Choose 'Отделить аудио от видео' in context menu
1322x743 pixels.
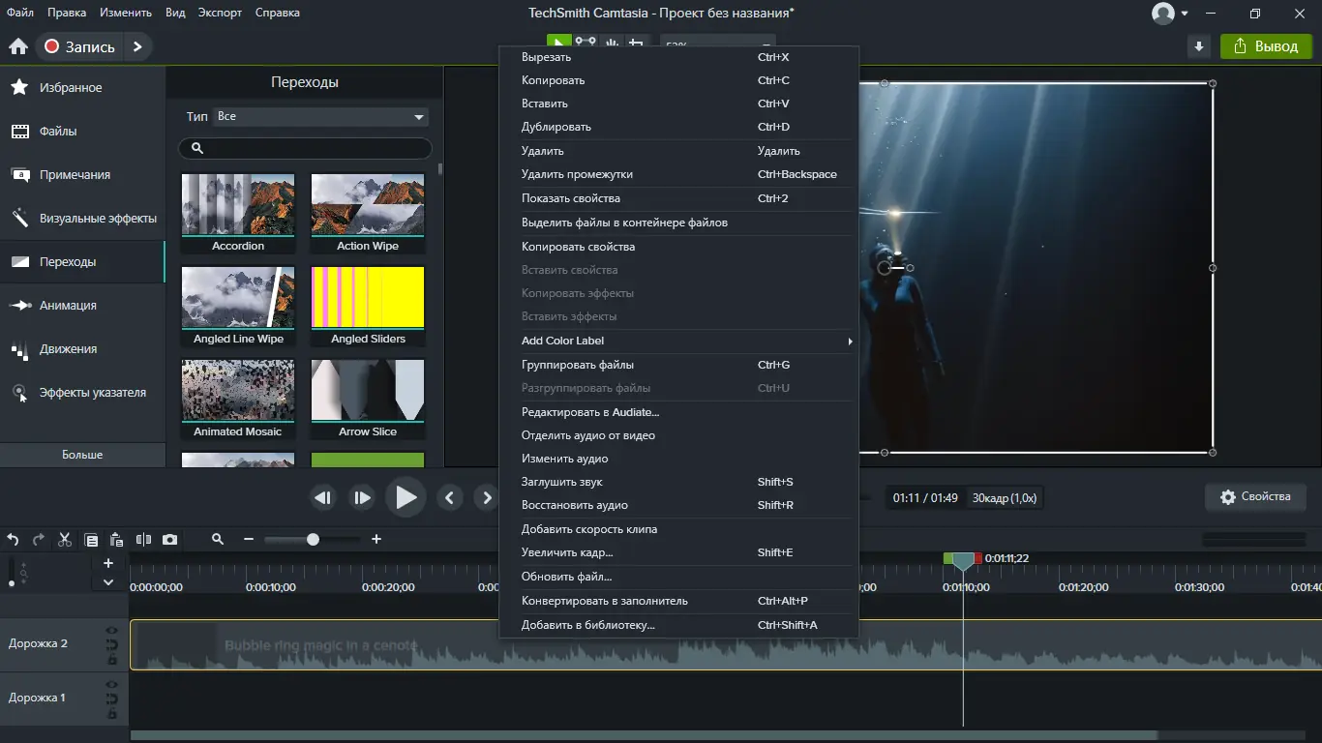[588, 435]
